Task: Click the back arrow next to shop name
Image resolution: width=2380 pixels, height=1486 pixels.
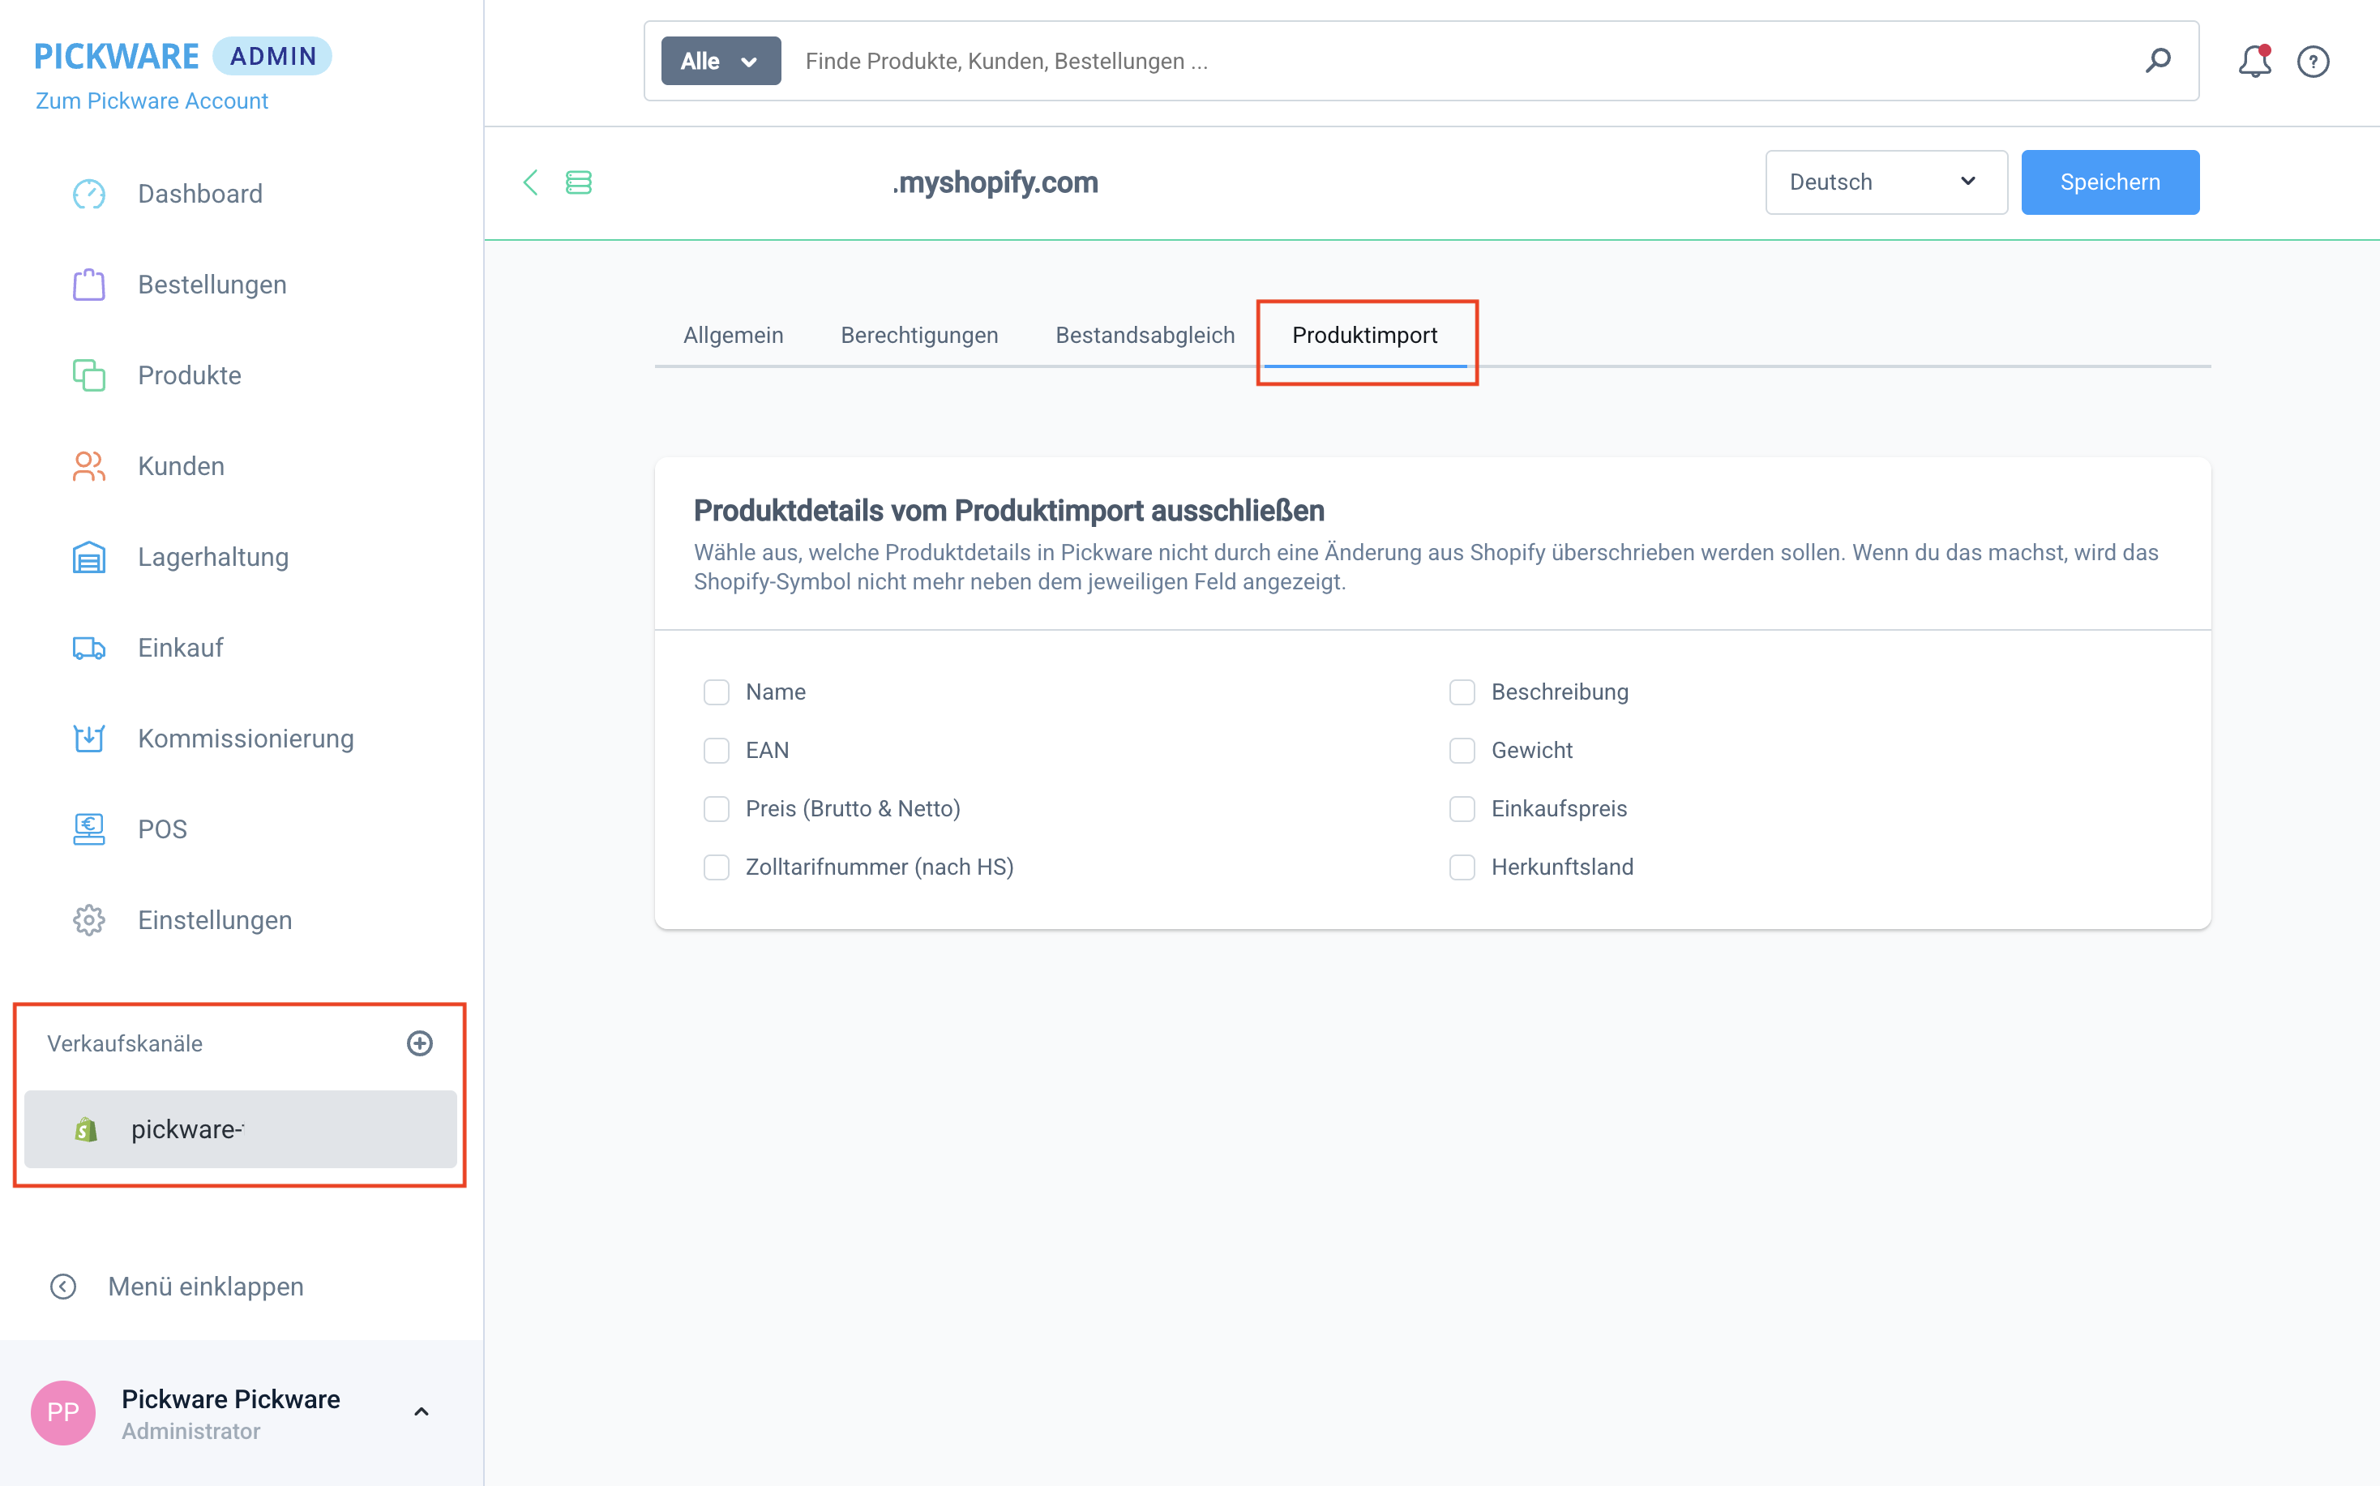Action: 531,182
